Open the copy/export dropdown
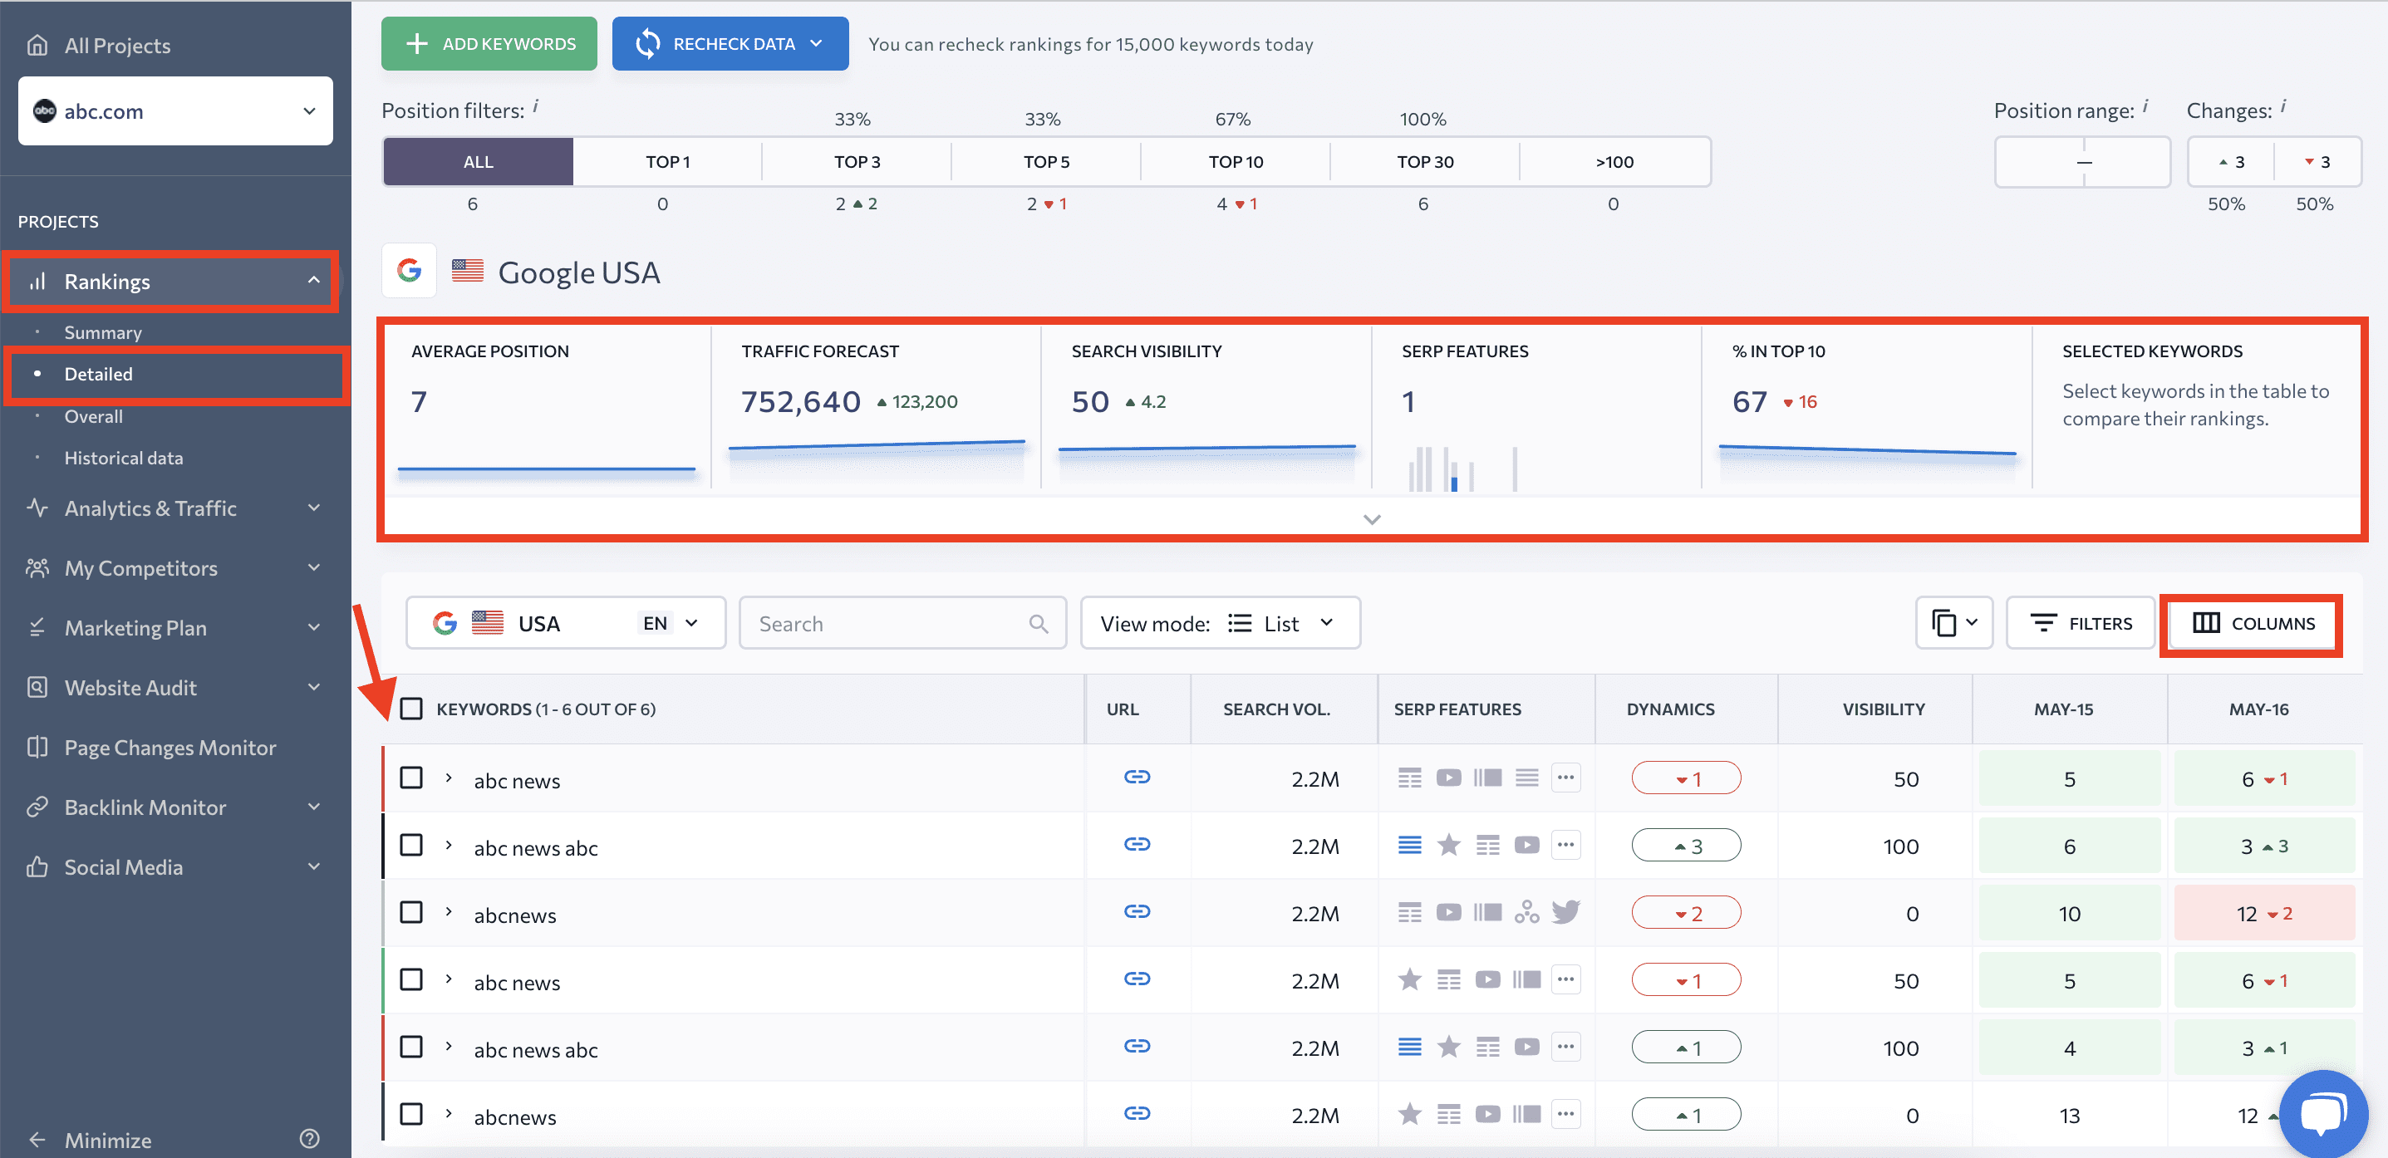The width and height of the screenshot is (2388, 1158). click(1954, 623)
